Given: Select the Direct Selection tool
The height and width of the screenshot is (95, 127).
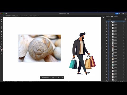Looking at the screenshot, I should (1, 20).
